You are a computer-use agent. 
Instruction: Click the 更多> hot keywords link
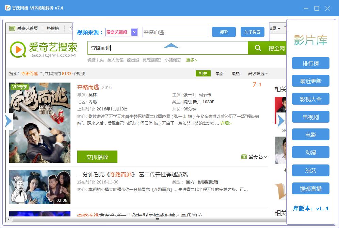tap(192, 60)
